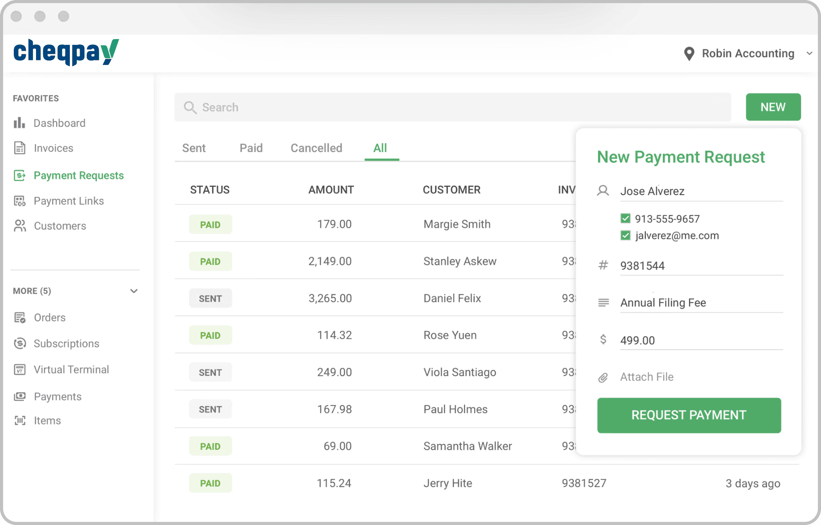
Task: Click the location pin icon by Robin Accounting
Action: [x=689, y=54]
